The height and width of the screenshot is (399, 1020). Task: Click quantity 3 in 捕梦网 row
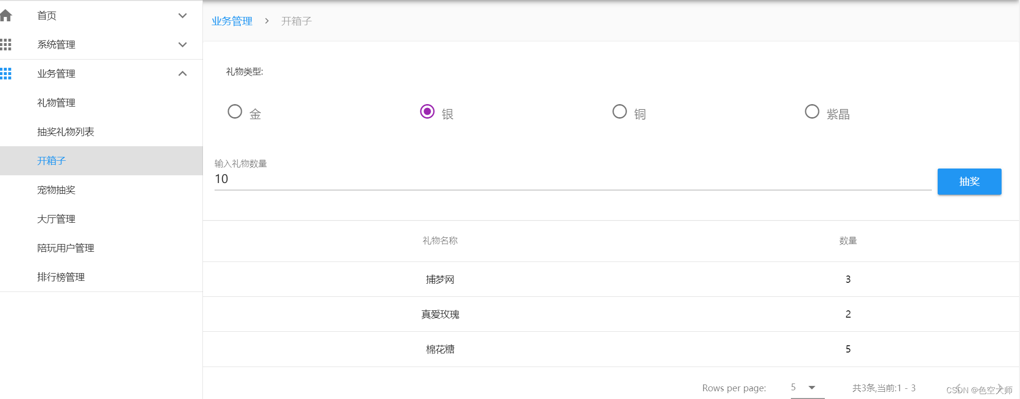click(848, 279)
